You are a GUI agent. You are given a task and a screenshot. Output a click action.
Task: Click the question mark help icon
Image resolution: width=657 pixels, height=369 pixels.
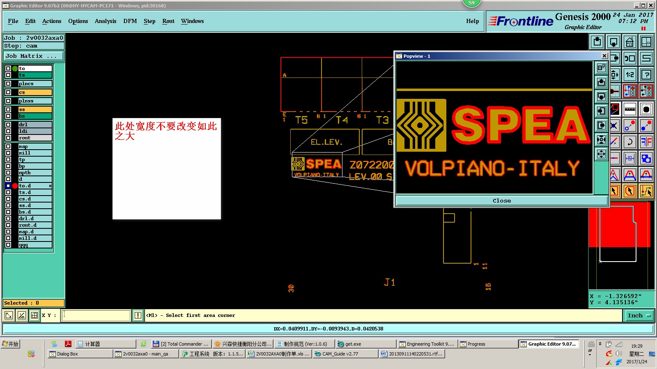[x=646, y=75]
